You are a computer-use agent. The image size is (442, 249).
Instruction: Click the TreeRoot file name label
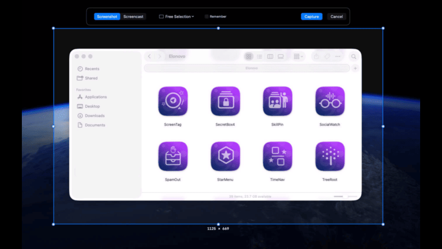[330, 179]
